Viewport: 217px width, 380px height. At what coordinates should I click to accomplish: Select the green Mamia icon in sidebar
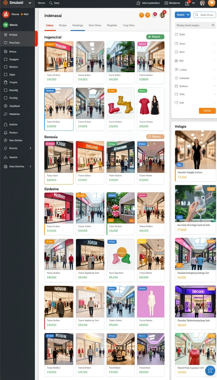pos(6,25)
